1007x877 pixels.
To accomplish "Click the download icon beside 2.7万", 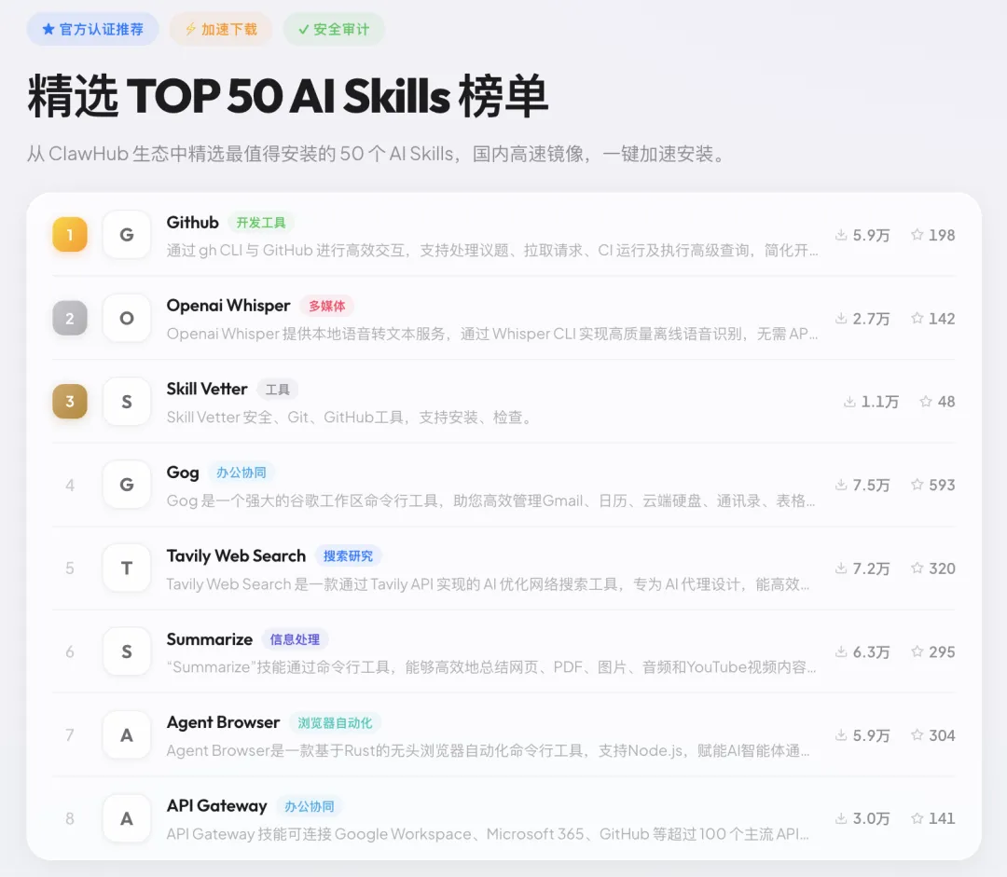I will click(x=841, y=319).
